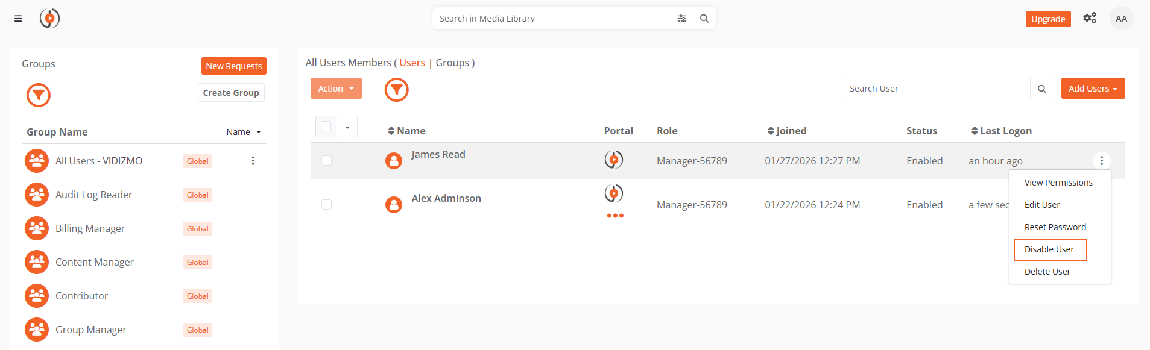Image resolution: width=1150 pixels, height=350 pixels.
Task: Click the Groups panel filter icon
Action: click(39, 95)
